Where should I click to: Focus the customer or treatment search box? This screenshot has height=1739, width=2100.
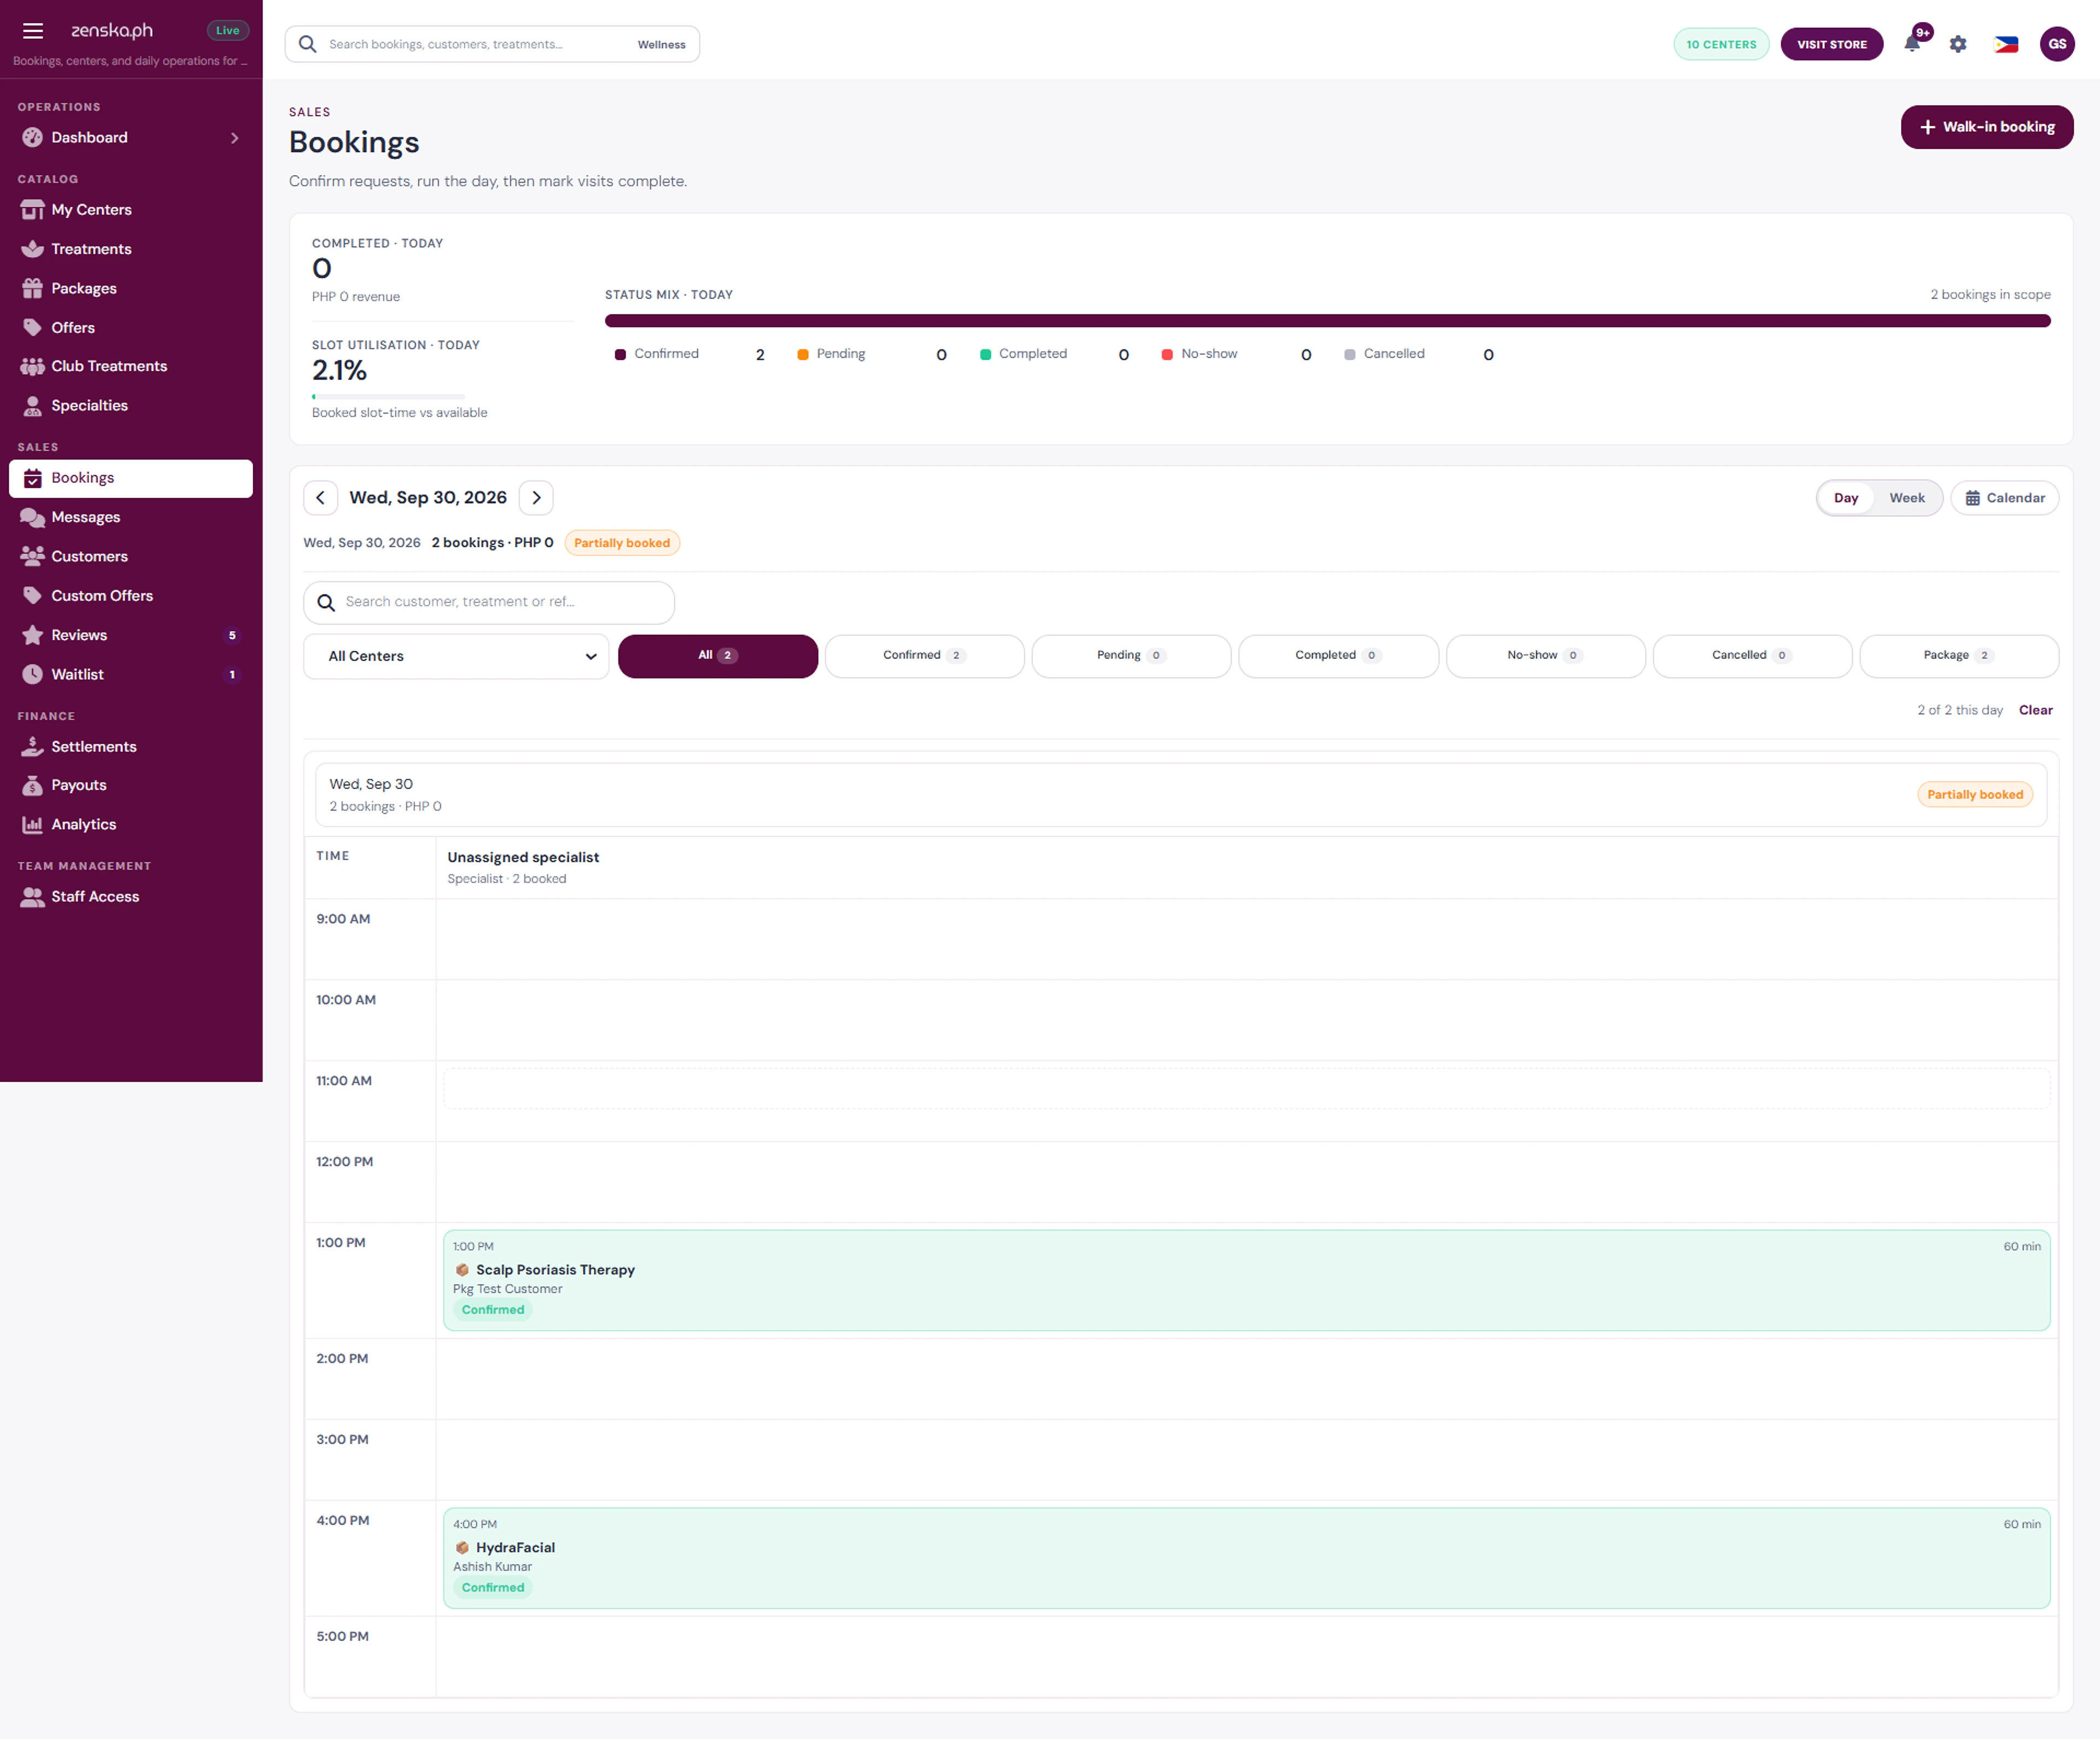pos(489,603)
